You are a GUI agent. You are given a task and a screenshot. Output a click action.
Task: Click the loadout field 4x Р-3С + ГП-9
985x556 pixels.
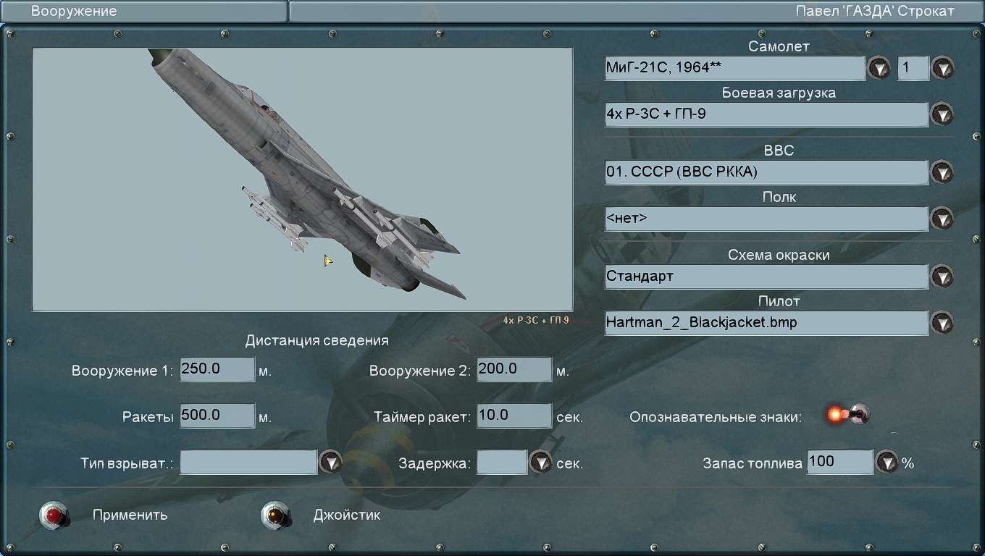click(x=767, y=114)
